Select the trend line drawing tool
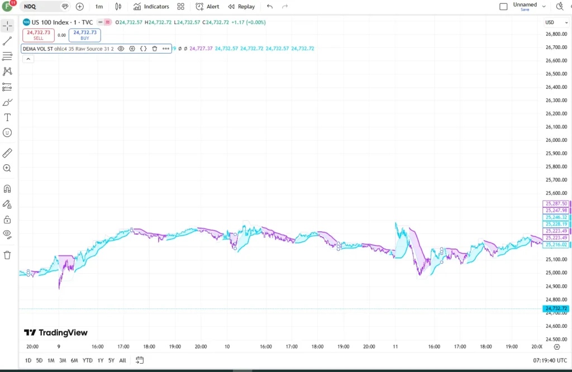 point(7,41)
